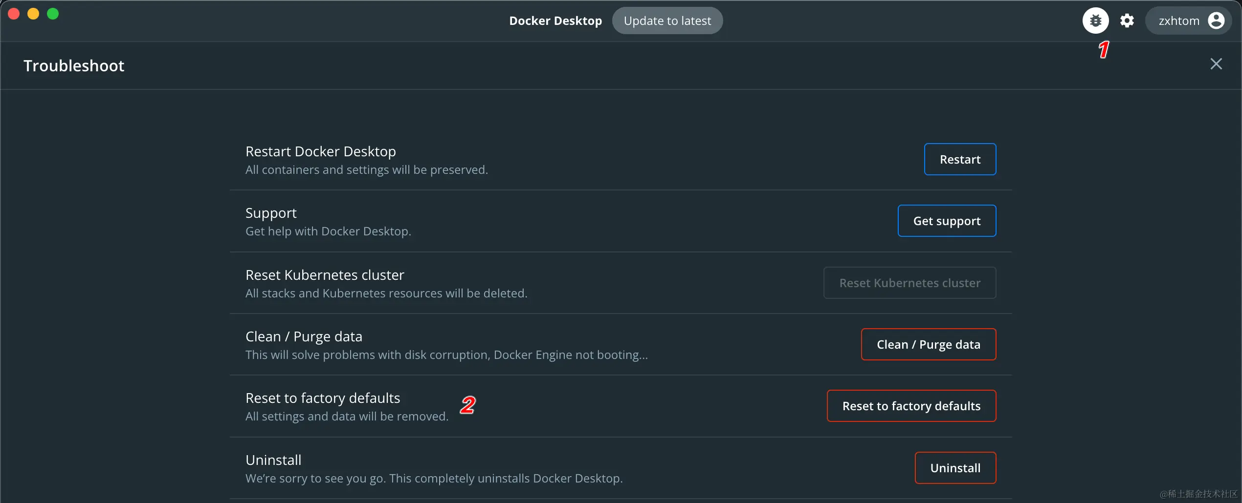Screen dimensions: 1242x503
Task: Click the Troubleshoot page heading
Action: coord(74,65)
